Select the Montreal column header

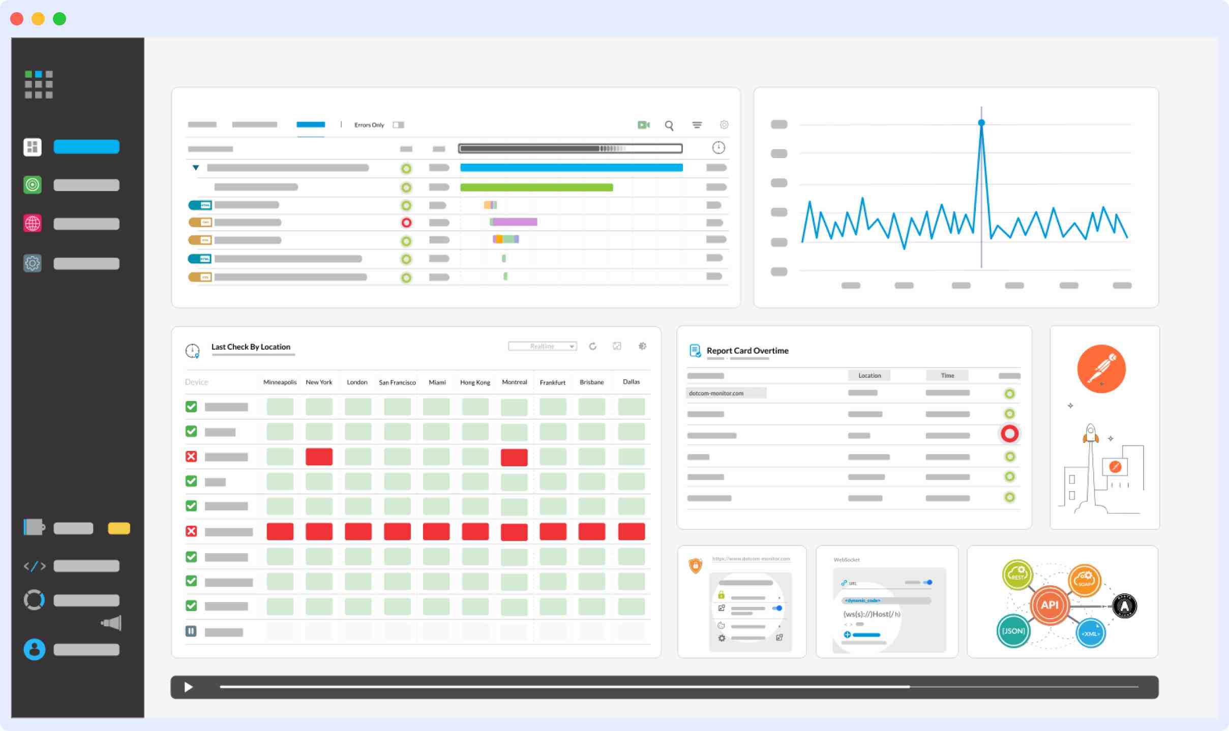click(514, 382)
